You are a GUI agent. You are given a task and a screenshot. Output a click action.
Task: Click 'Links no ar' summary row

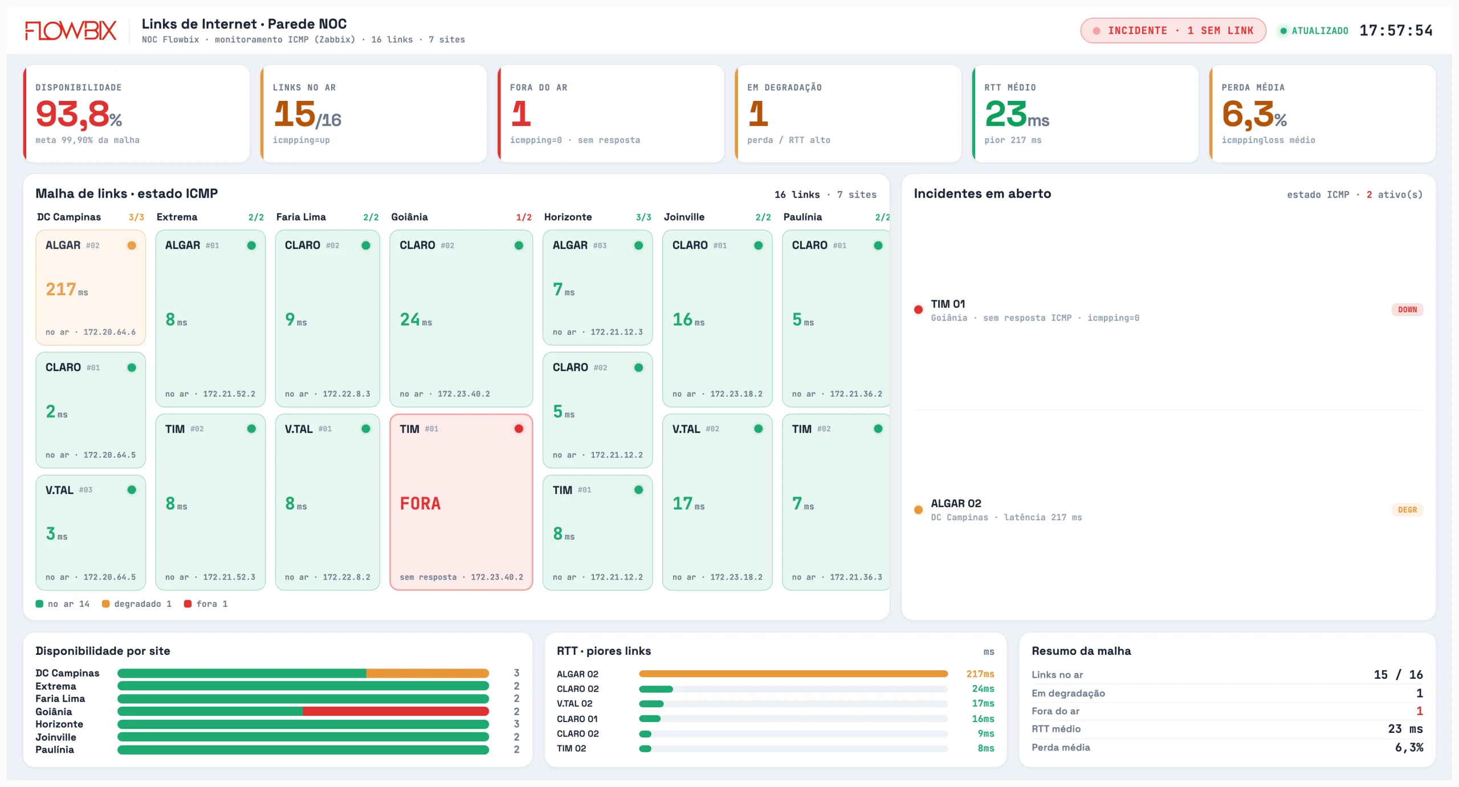[1227, 675]
